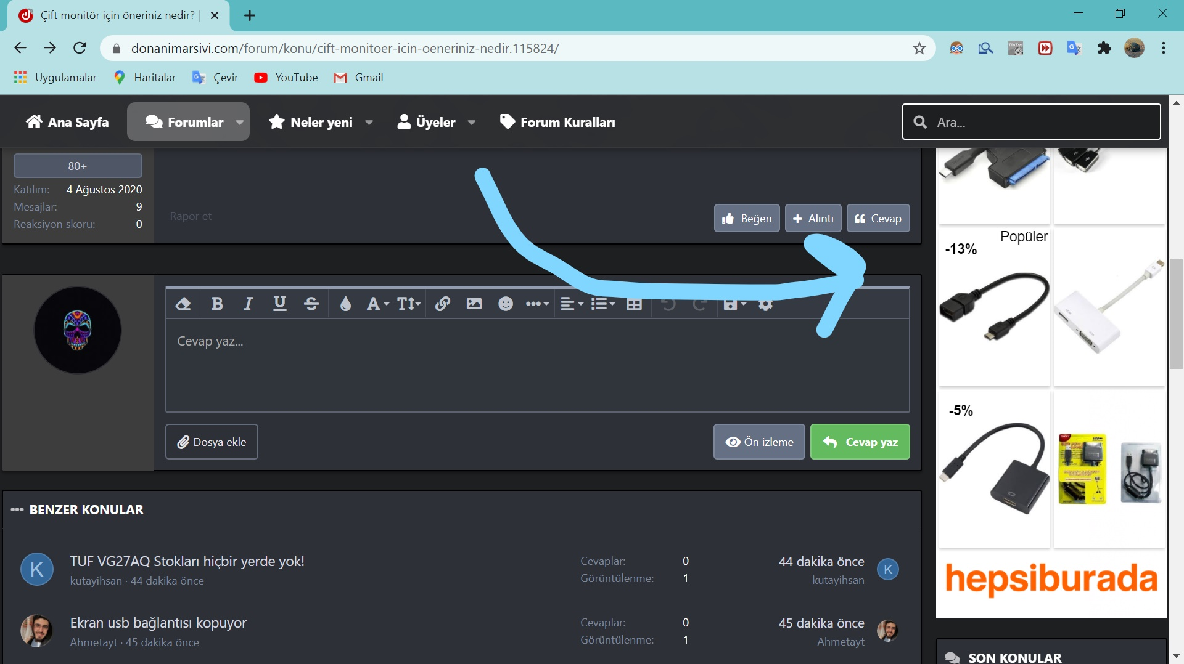Insert an image via the picture icon
The width and height of the screenshot is (1184, 664).
pyautogui.click(x=474, y=304)
